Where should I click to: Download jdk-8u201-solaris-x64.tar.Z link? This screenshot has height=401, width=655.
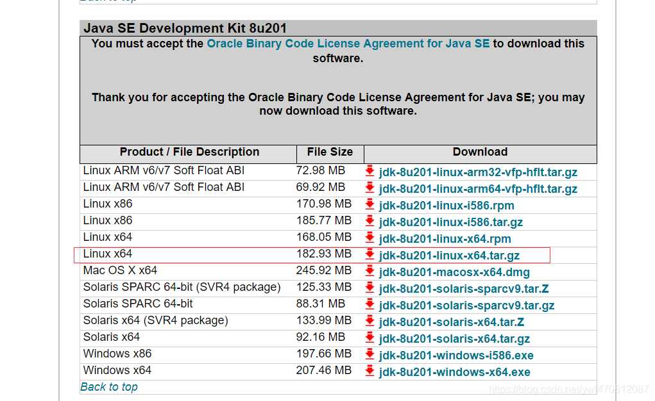pos(452,322)
